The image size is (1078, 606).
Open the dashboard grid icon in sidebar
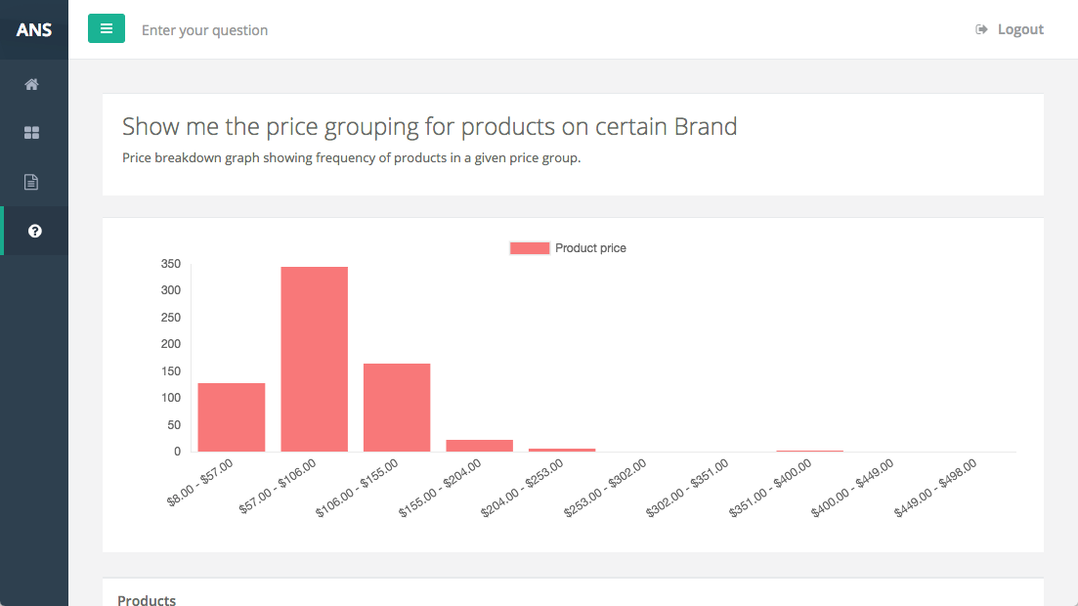(31, 133)
